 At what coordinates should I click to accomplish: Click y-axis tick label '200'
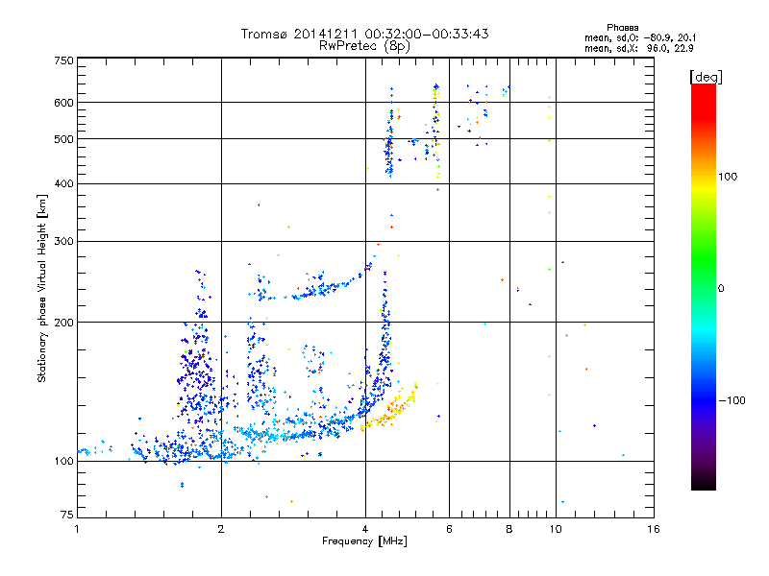coord(64,323)
